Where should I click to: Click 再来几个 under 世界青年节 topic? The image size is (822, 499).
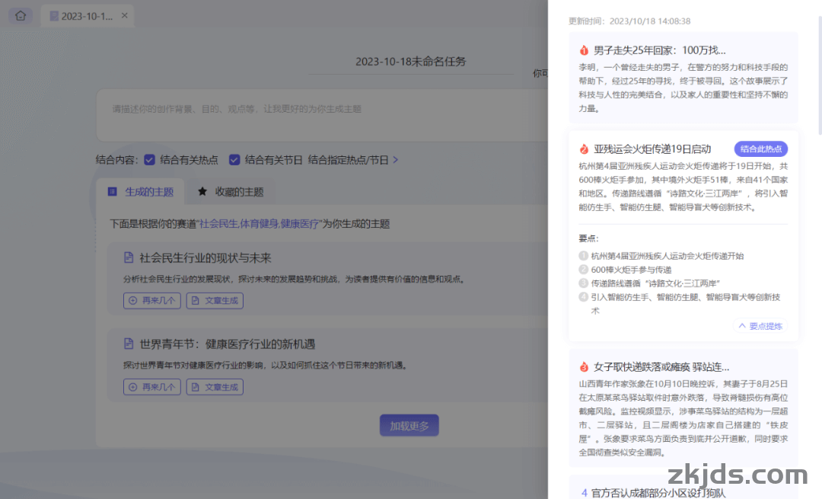pos(152,387)
